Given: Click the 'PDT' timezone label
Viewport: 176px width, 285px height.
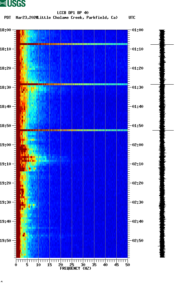Looking at the screenshot, I should (7, 18).
